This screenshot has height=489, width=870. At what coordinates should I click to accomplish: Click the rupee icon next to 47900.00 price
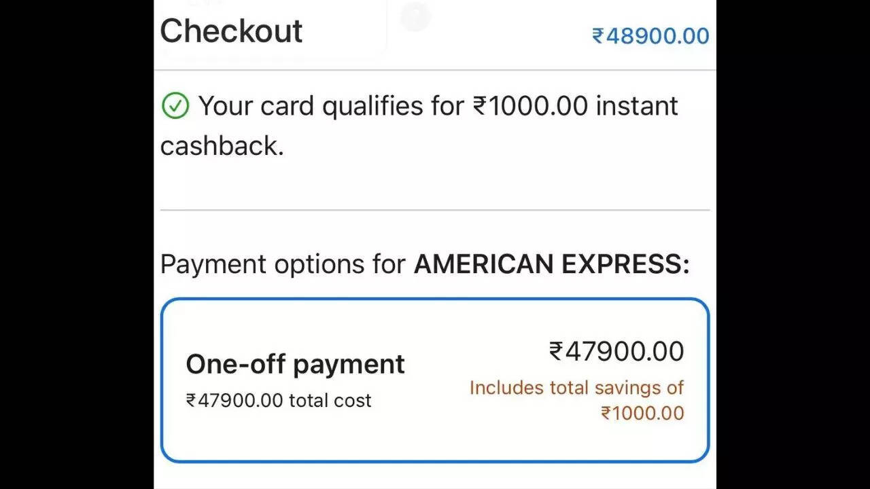557,350
